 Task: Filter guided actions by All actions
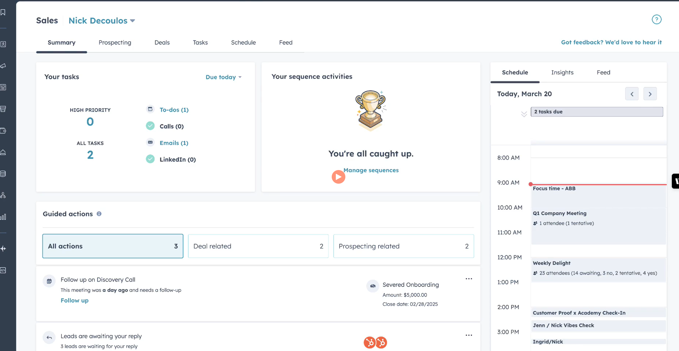[x=113, y=246]
